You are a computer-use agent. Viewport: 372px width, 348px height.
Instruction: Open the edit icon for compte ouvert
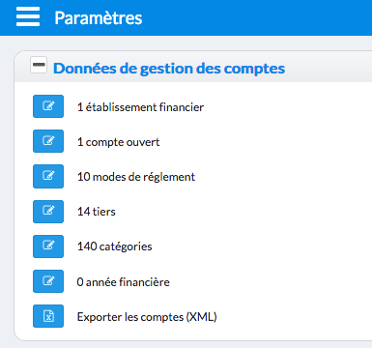[48, 141]
